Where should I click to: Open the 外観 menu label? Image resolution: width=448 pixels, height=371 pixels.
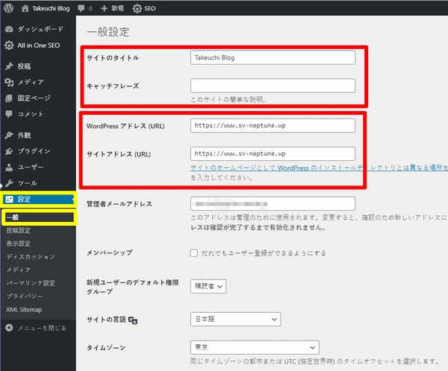coord(24,135)
